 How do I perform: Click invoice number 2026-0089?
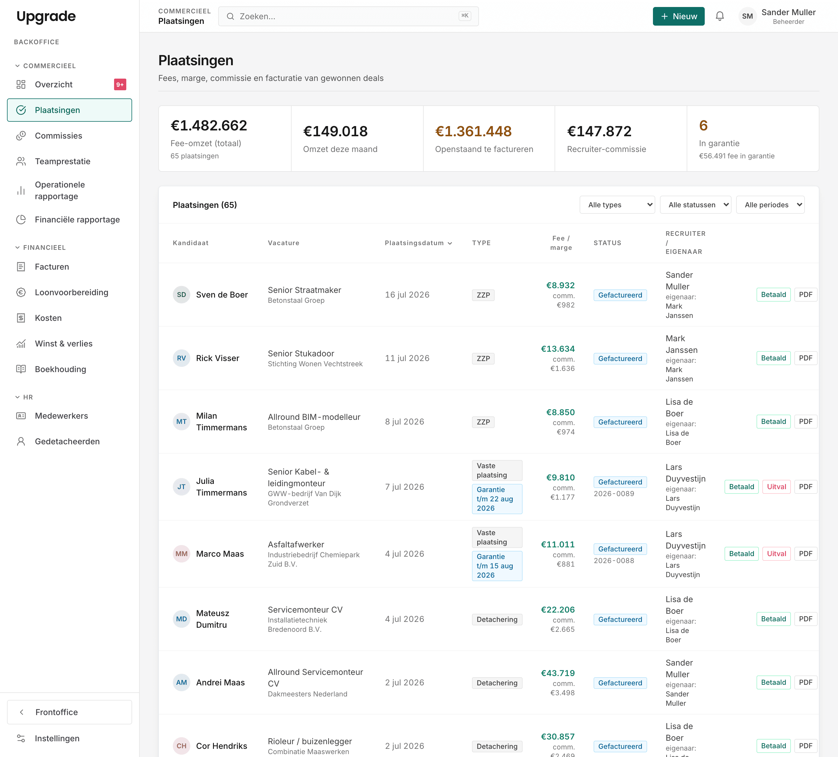coord(614,494)
